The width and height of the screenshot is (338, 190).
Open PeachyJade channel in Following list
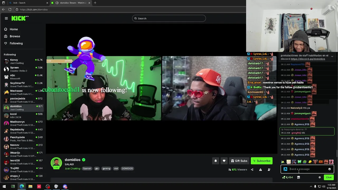tap(23, 139)
